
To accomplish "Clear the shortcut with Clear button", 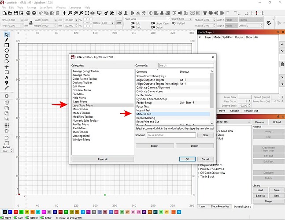I will pos(205,135).
